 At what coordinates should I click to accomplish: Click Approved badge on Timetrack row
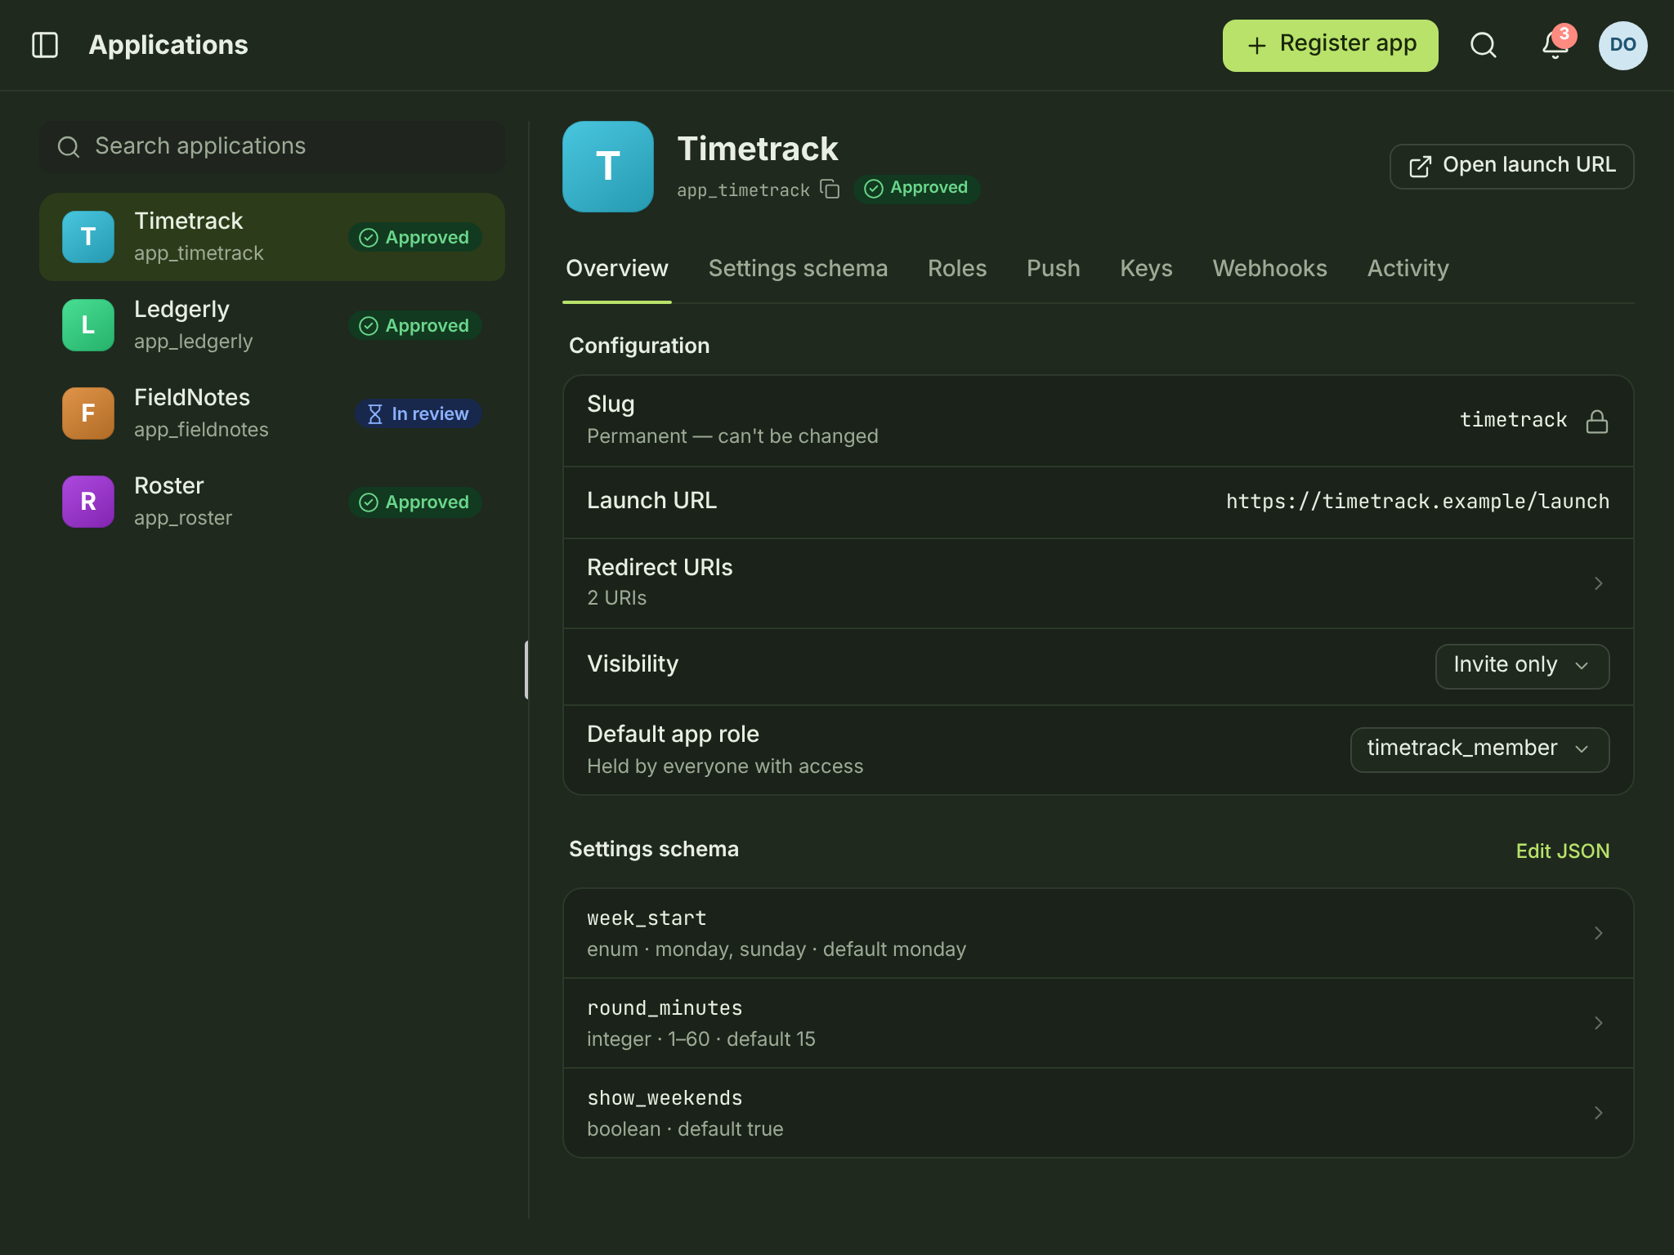click(415, 237)
